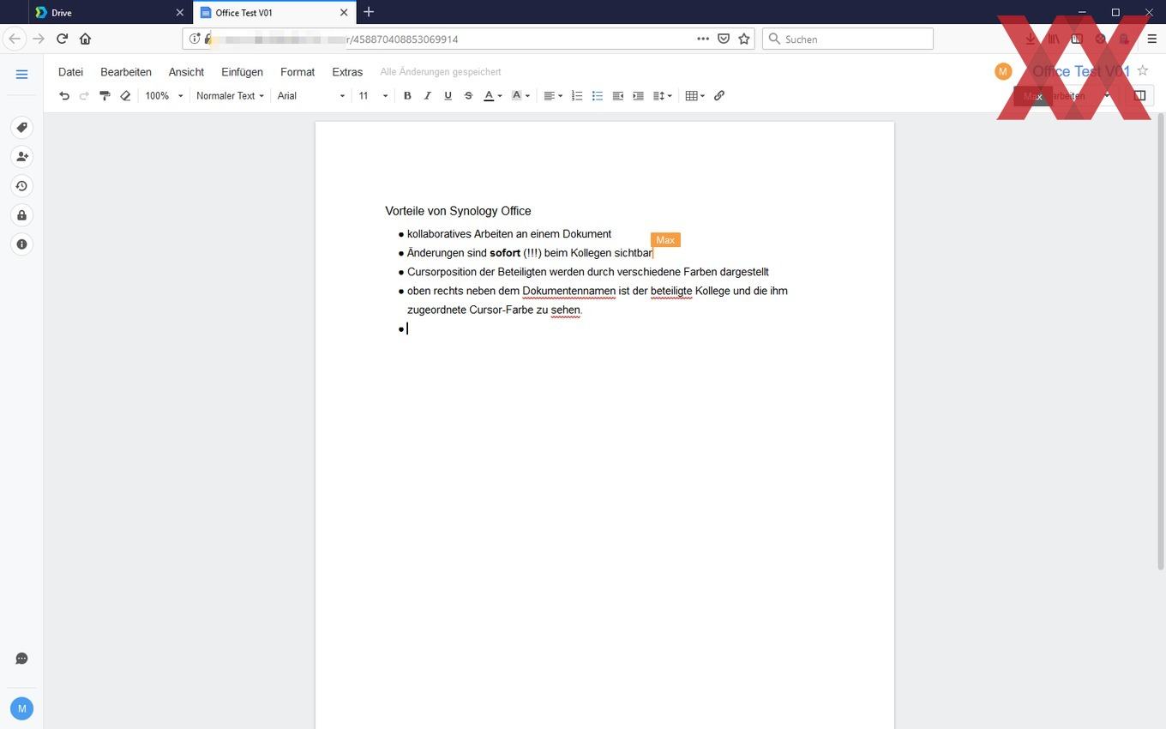
Task: Open the chat comments icon
Action: point(22,659)
